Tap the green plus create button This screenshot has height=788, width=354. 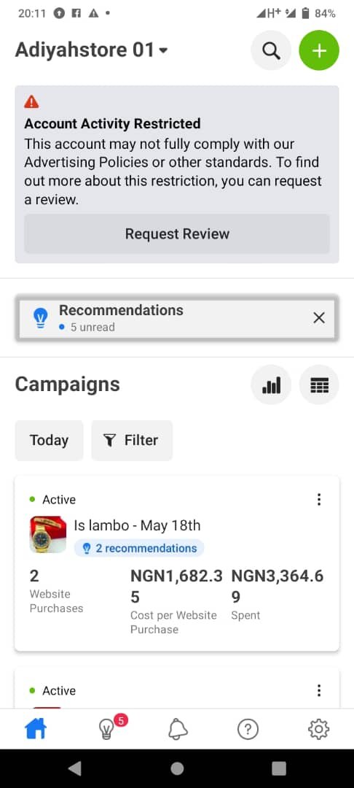pos(319,50)
